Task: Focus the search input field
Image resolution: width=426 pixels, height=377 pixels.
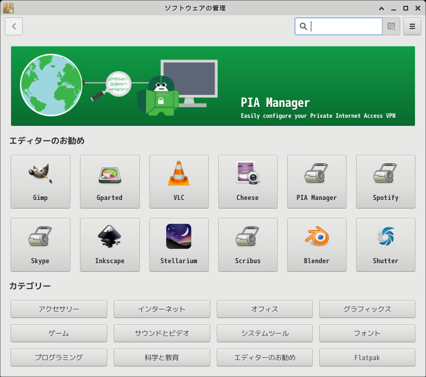Action: click(339, 26)
